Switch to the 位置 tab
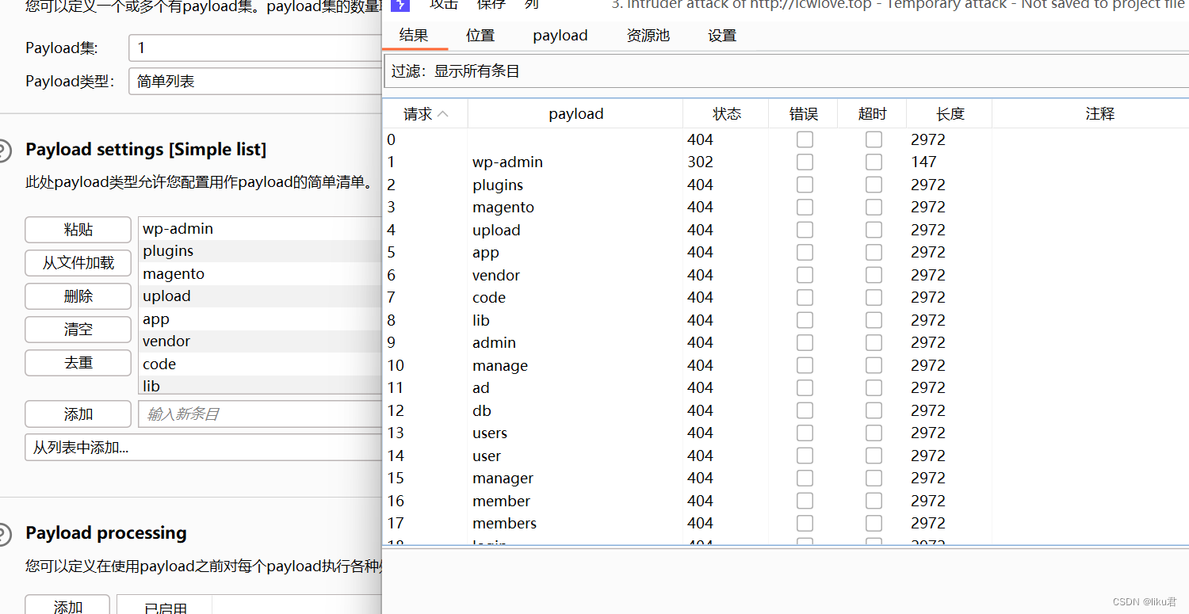1189x614 pixels. [480, 35]
